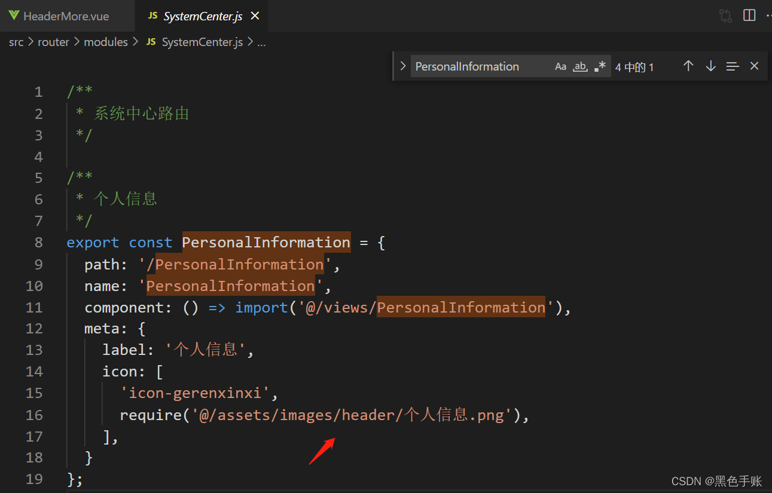Expand the replace field in find widget

click(402, 66)
